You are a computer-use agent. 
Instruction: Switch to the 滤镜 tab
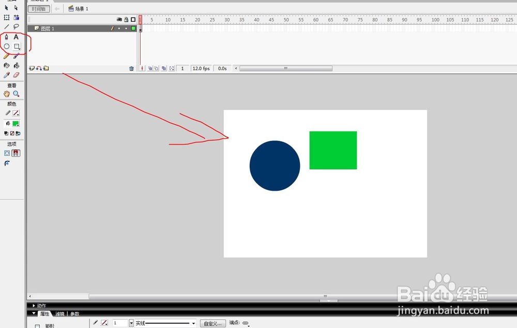tap(59, 314)
